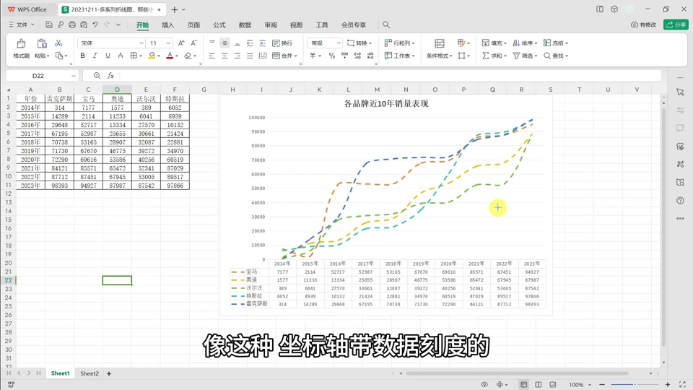Viewport: 693px width, 390px height.
Task: Click the font color red A swatch
Action: click(x=170, y=56)
